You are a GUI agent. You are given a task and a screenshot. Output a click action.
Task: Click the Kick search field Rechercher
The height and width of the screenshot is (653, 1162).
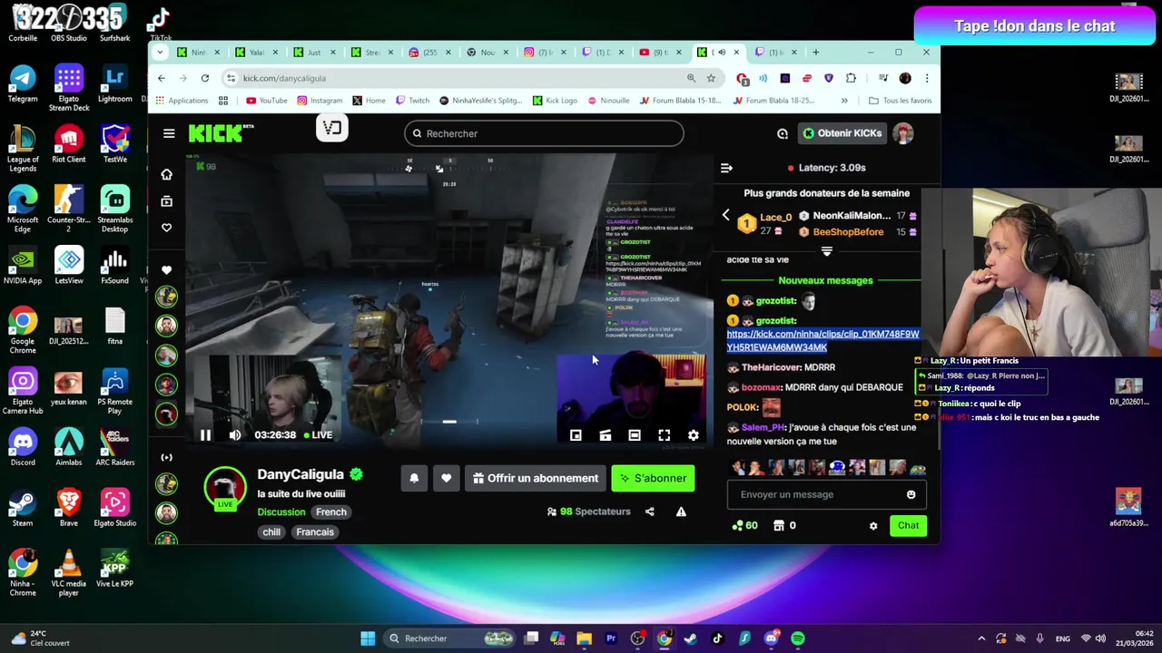tap(544, 133)
